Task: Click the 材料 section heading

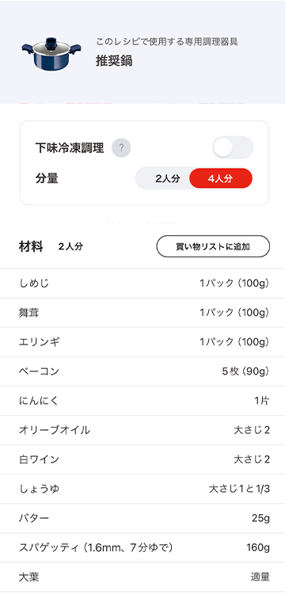Action: 31,247
